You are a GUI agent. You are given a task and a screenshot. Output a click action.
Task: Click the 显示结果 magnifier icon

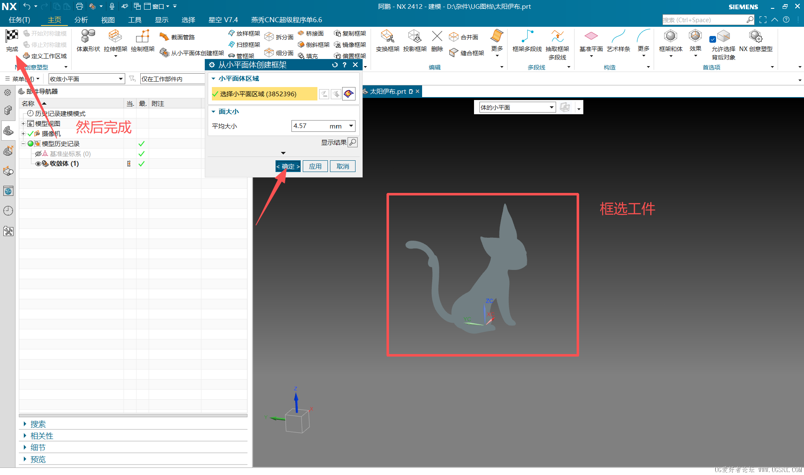click(x=353, y=143)
